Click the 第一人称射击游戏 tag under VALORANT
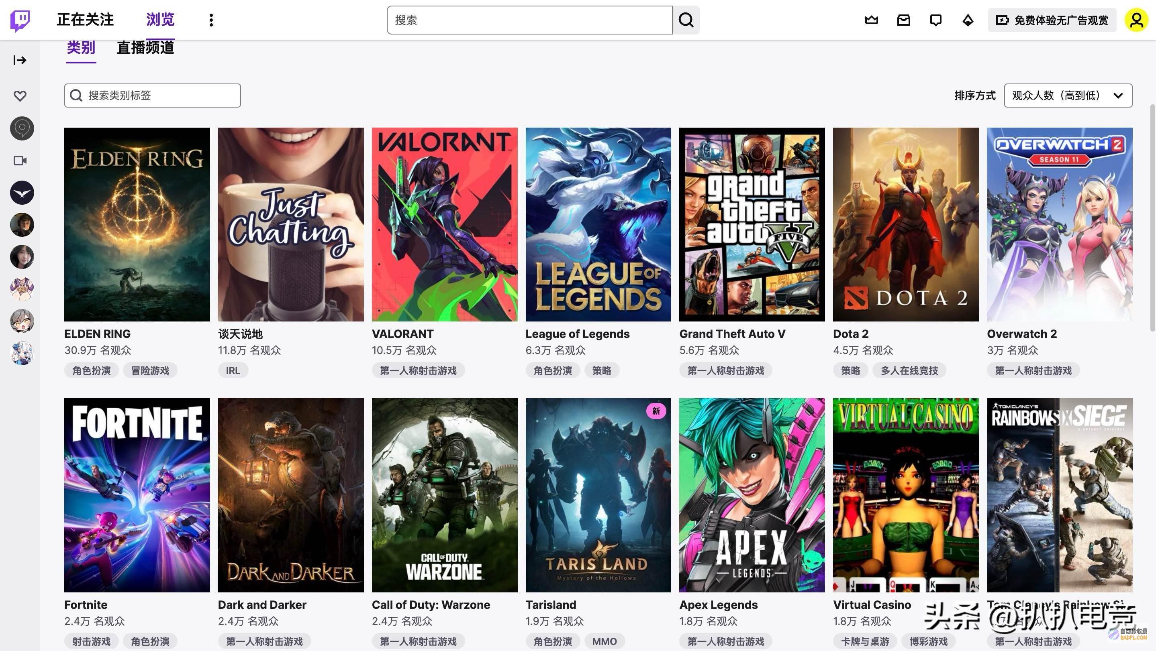This screenshot has width=1156, height=651. 418,371
